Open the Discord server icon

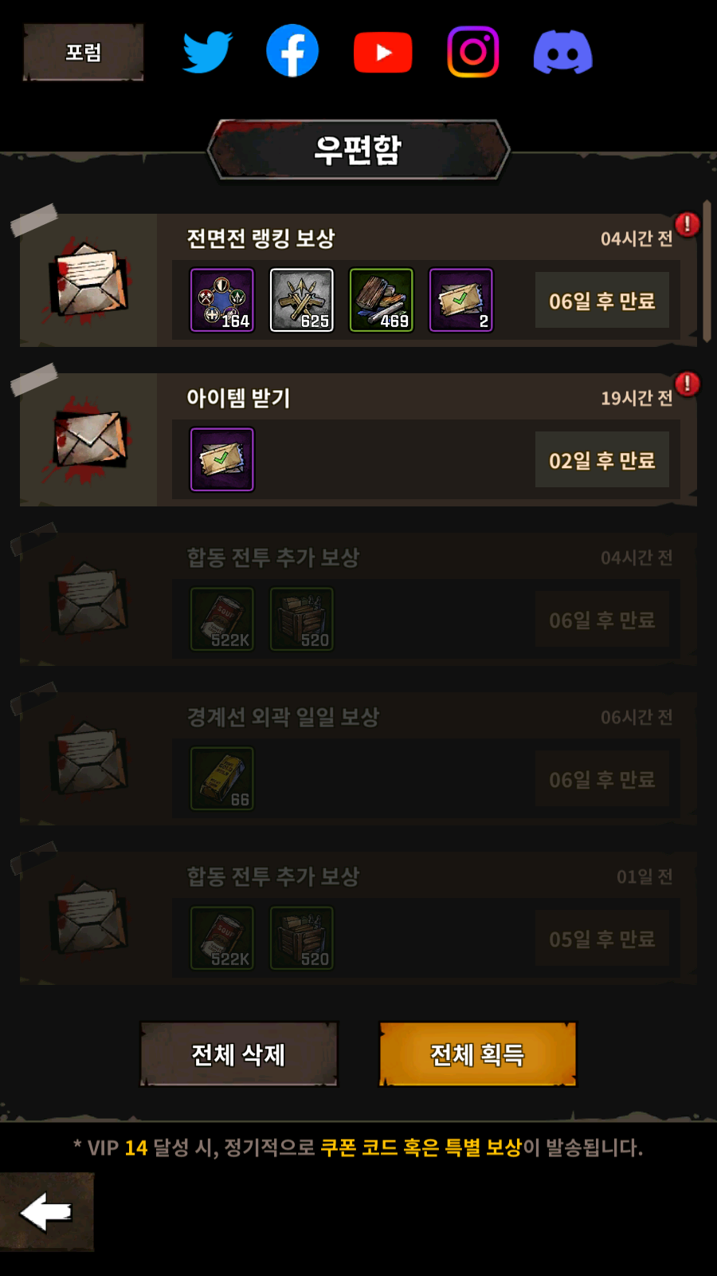[562, 53]
